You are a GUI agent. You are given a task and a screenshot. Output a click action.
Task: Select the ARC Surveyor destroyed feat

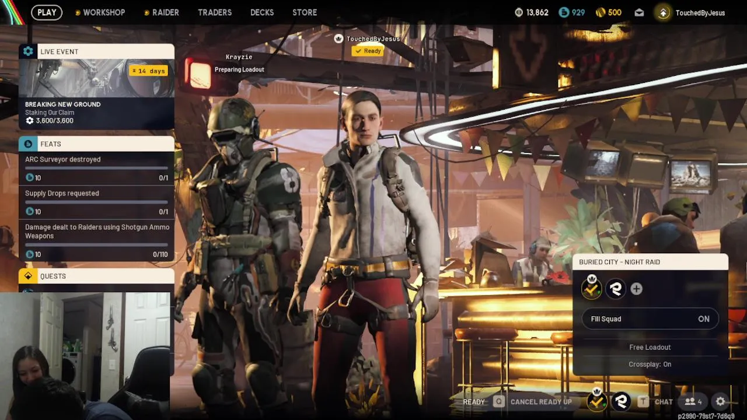96,169
